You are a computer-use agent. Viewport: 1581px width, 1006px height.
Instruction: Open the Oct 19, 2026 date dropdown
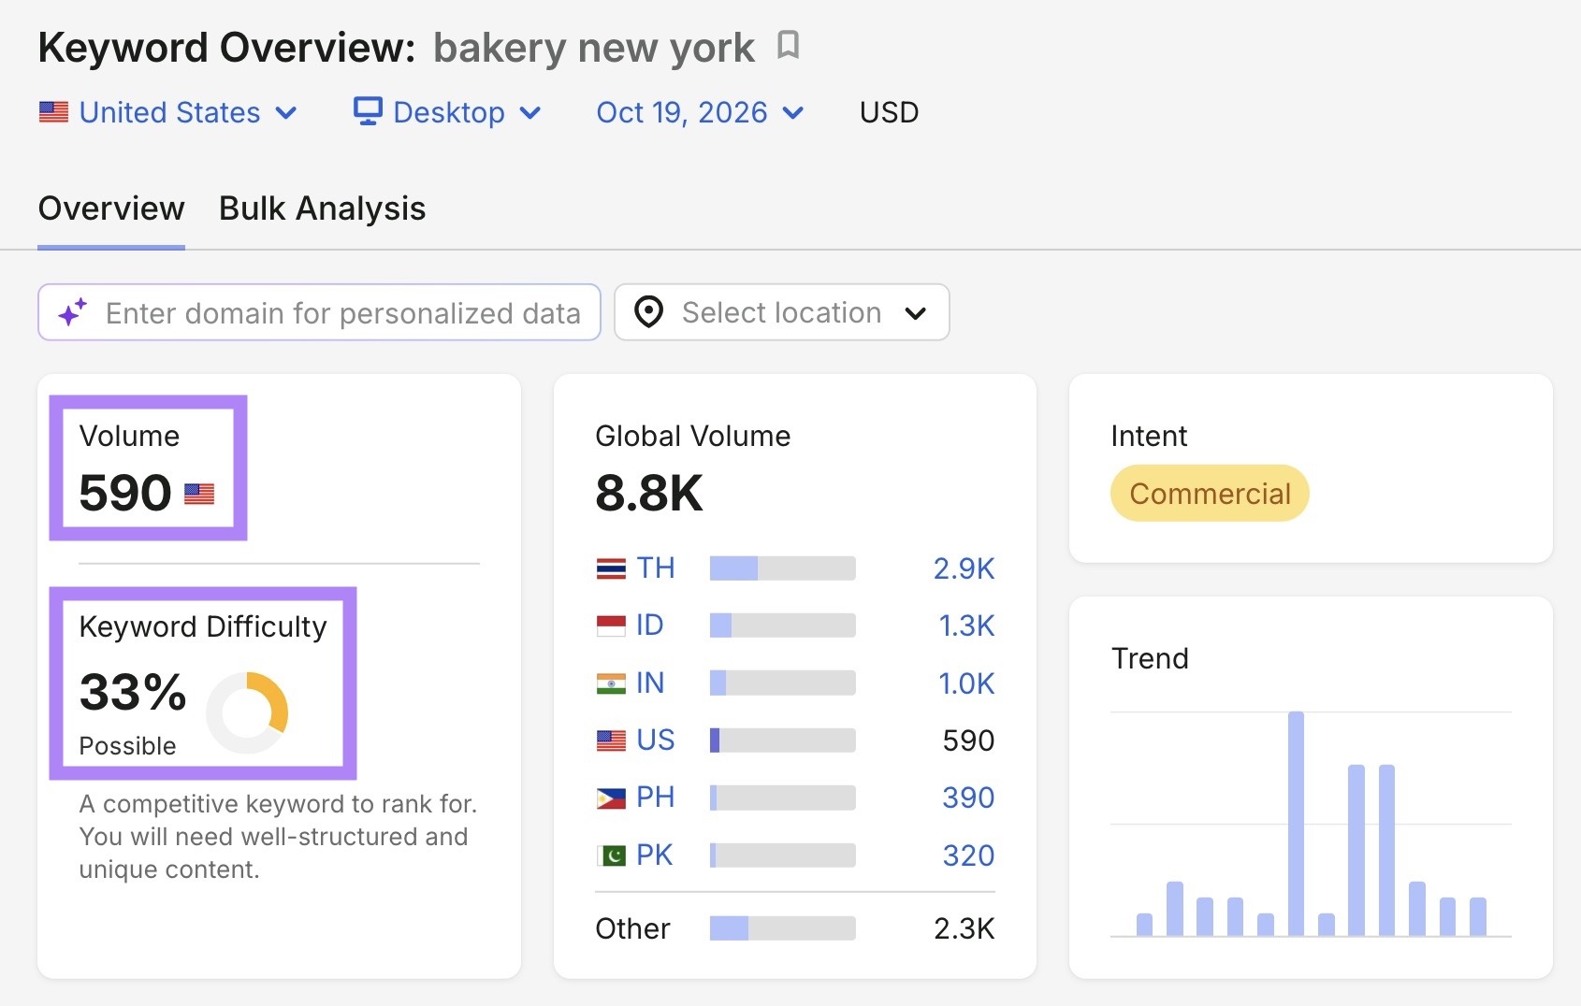[x=700, y=112]
